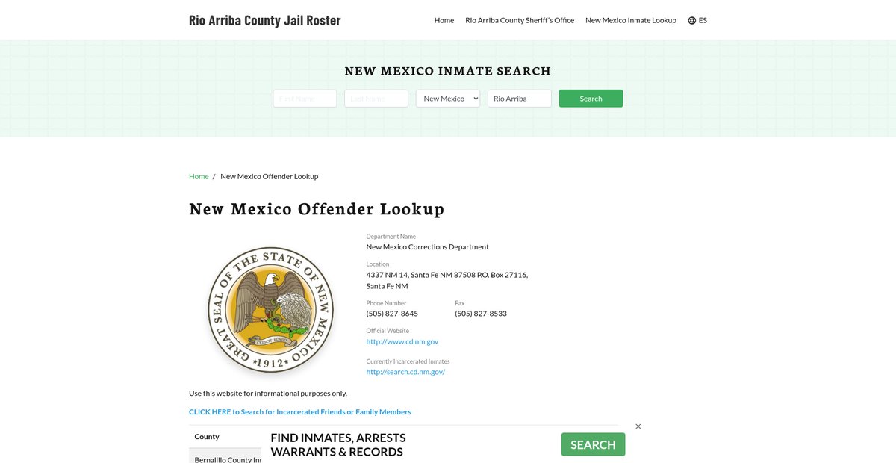Image resolution: width=896 pixels, height=463 pixels.
Task: Click the green Search button
Action: pos(591,99)
